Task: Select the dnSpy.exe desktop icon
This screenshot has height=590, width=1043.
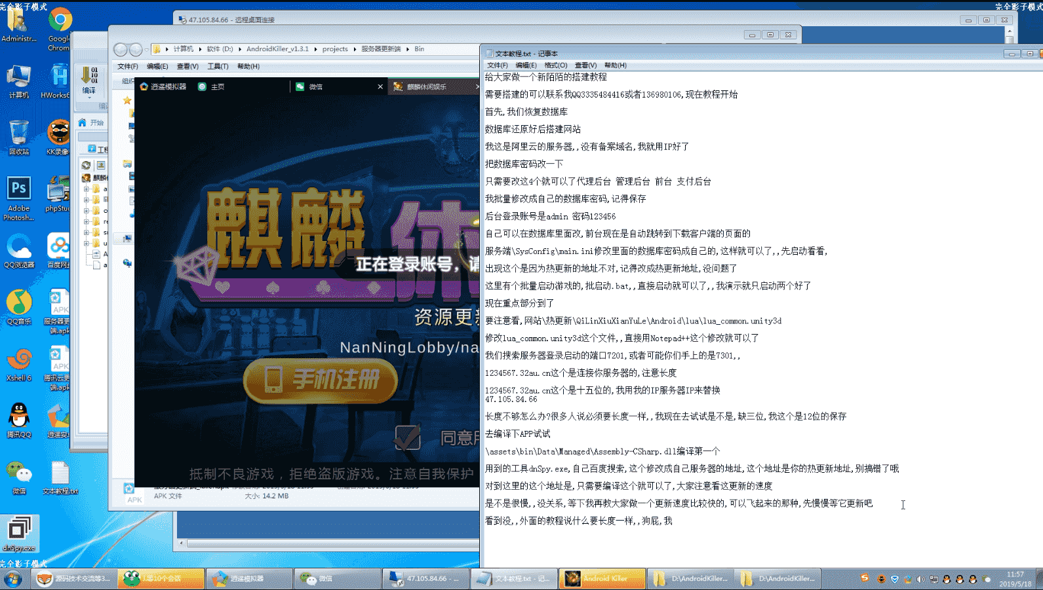Action: (x=19, y=534)
